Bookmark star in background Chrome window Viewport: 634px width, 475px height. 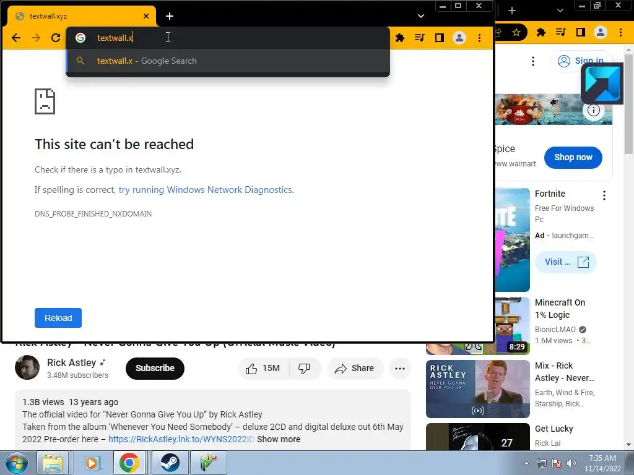[x=516, y=32]
